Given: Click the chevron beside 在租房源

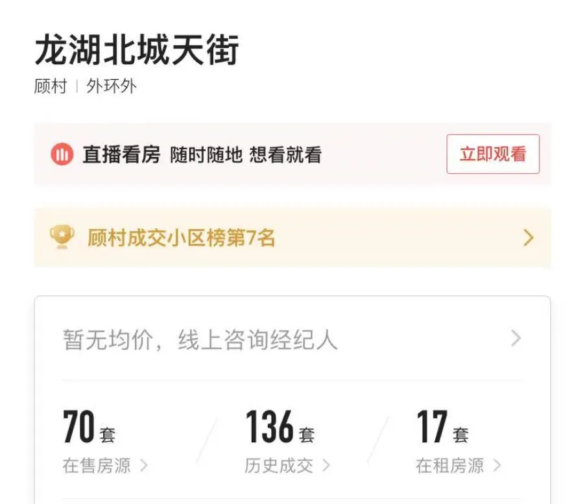Looking at the screenshot, I should pos(497,465).
